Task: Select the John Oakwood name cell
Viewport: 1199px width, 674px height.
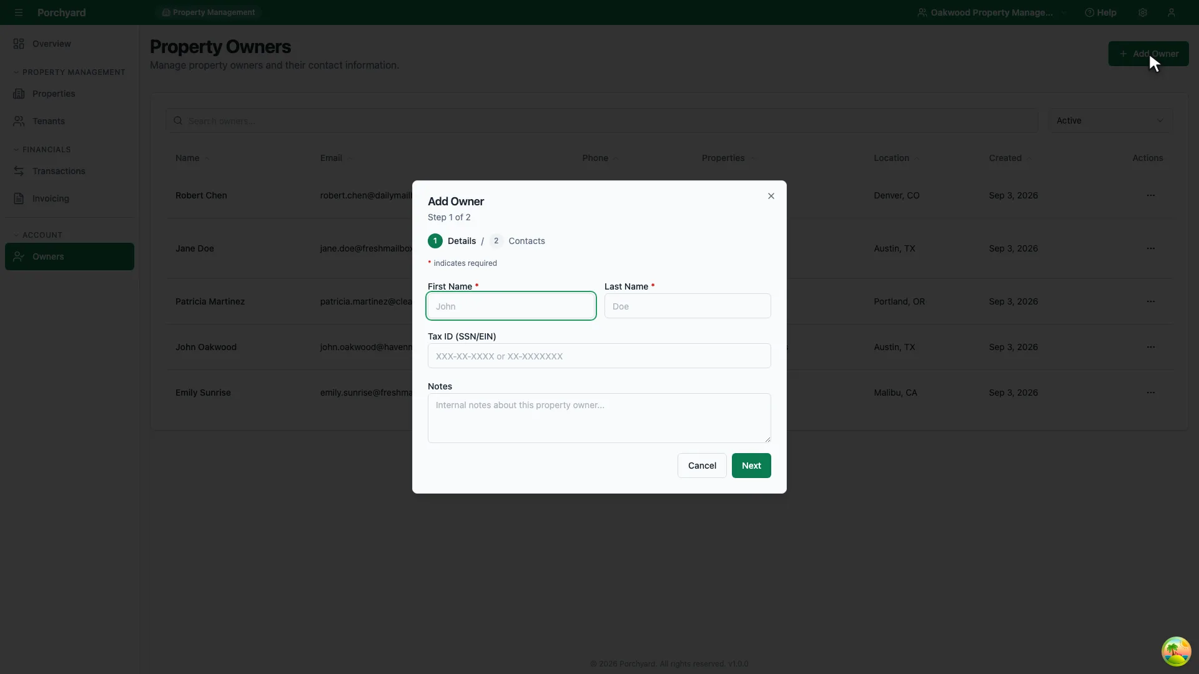Action: [x=206, y=347]
